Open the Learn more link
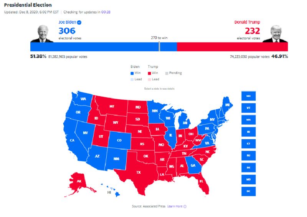The height and width of the screenshot is (217, 307). (175, 206)
